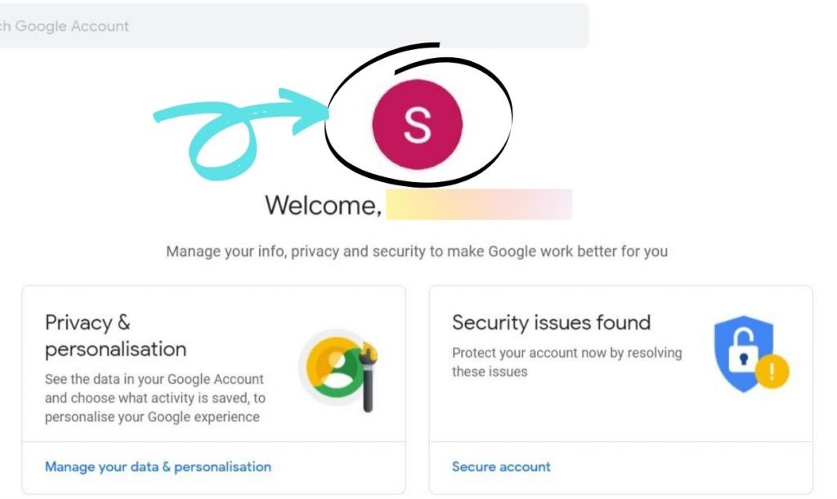Click the Privacy & personalisation heading
Image resolution: width=837 pixels, height=499 pixels.
click(x=87, y=323)
